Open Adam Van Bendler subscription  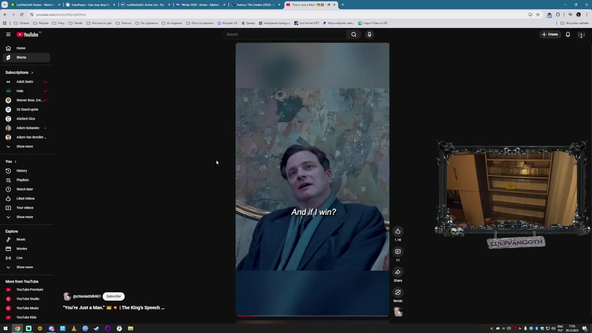pos(25,137)
